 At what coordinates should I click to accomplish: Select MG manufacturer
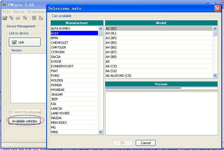pyautogui.click(x=74, y=127)
